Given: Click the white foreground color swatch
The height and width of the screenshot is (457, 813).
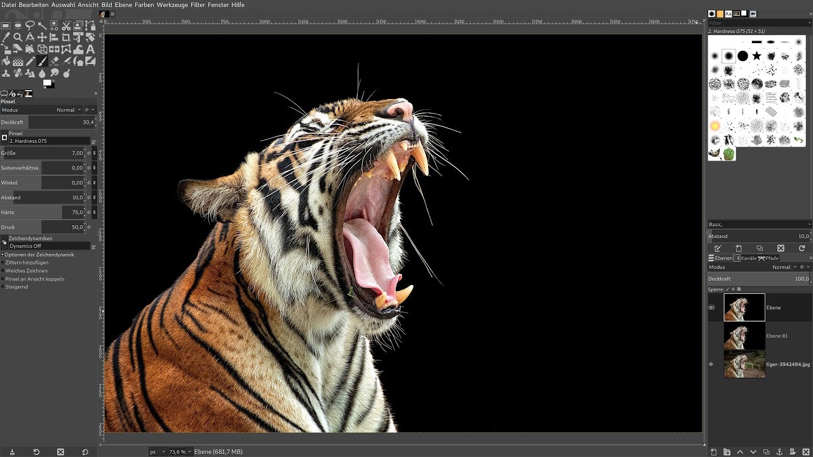Looking at the screenshot, I should click(x=47, y=83).
